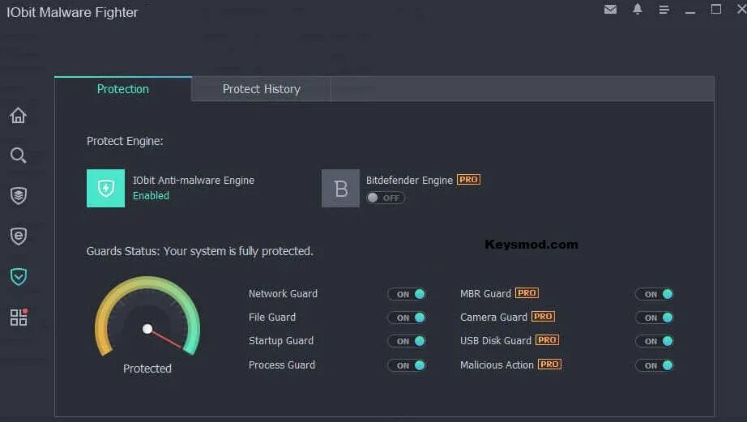Click the USB Disk Guard label
The width and height of the screenshot is (747, 422).
click(496, 340)
